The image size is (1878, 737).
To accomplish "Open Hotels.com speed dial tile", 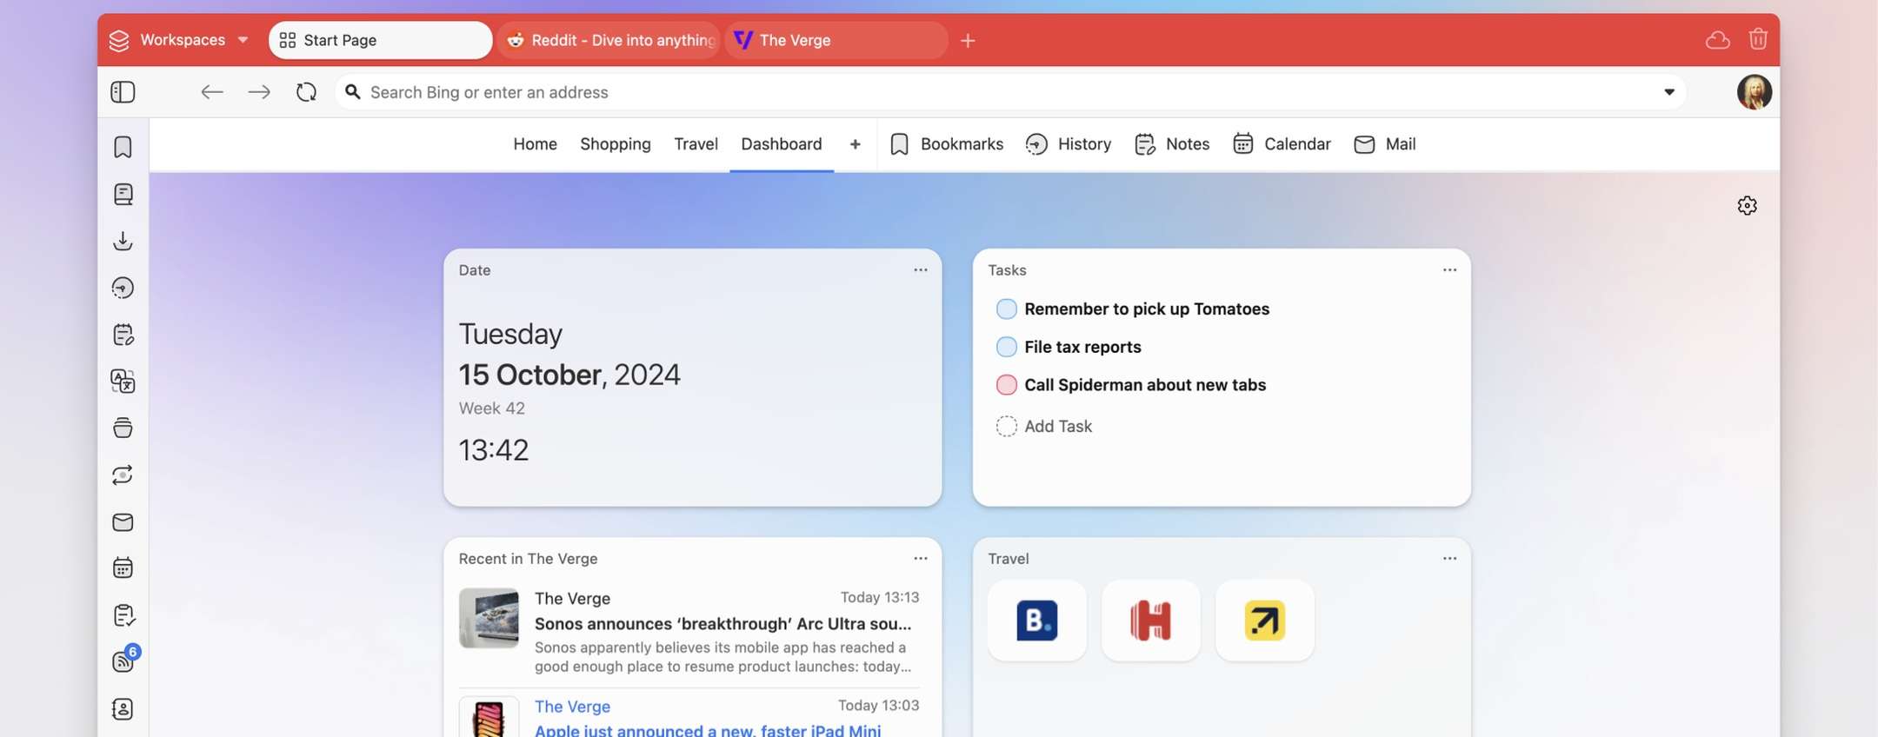I will click(1151, 621).
